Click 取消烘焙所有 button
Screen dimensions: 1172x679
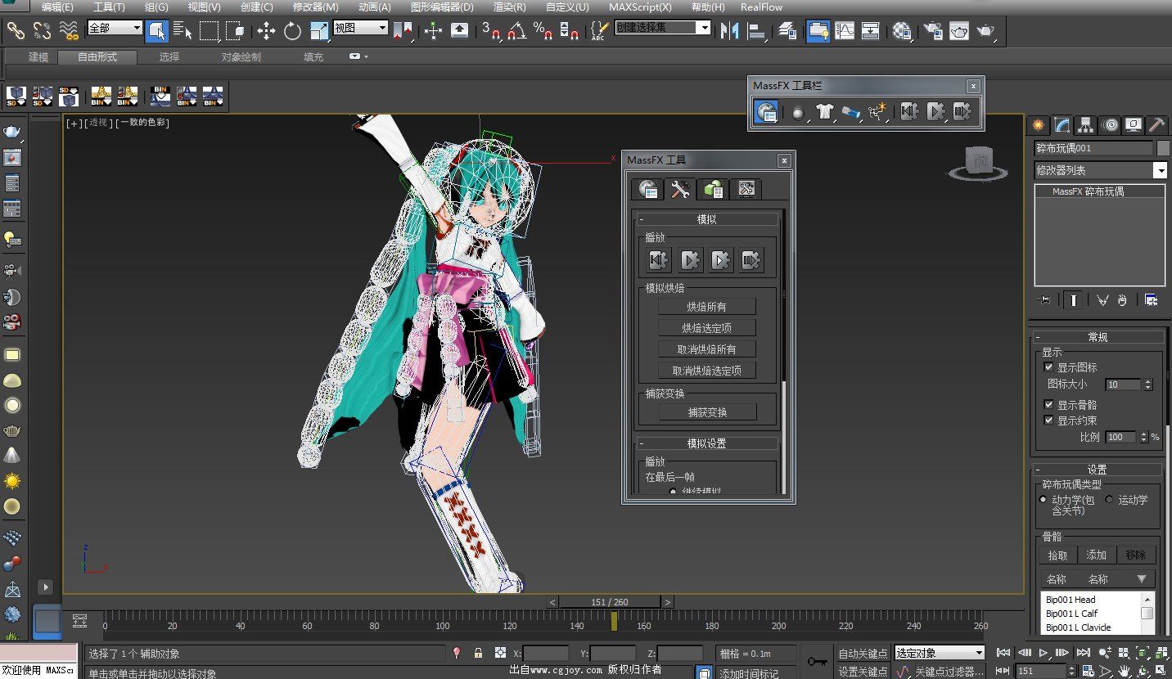coord(707,349)
